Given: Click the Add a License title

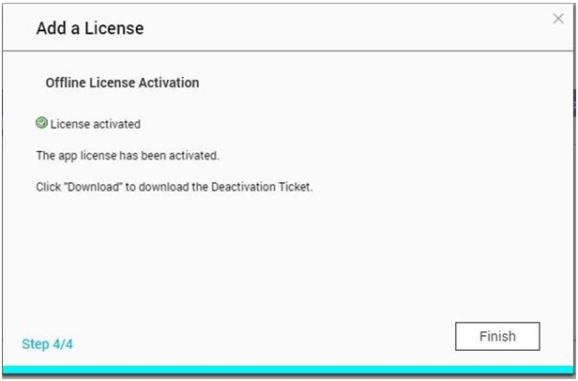Looking at the screenshot, I should pos(90,28).
